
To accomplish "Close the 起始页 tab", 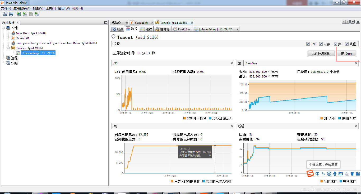I will pyautogui.click(x=127, y=23).
